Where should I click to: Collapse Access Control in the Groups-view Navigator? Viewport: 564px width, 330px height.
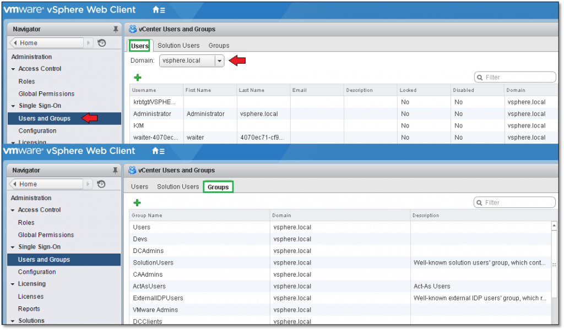pyautogui.click(x=13, y=210)
